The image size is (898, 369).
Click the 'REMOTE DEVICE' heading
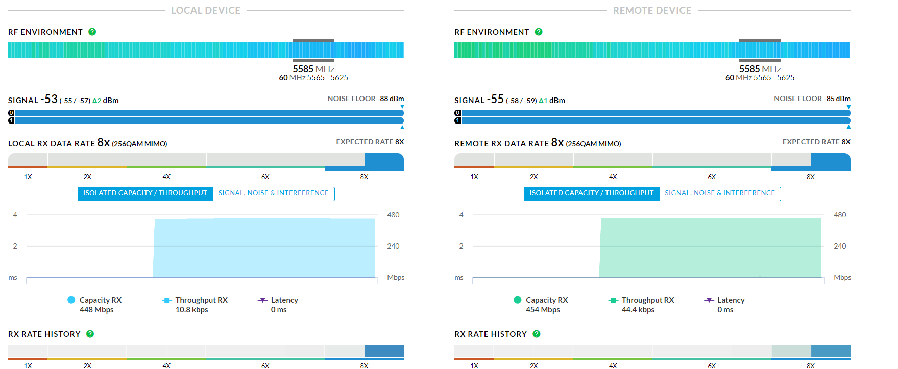coord(652,10)
